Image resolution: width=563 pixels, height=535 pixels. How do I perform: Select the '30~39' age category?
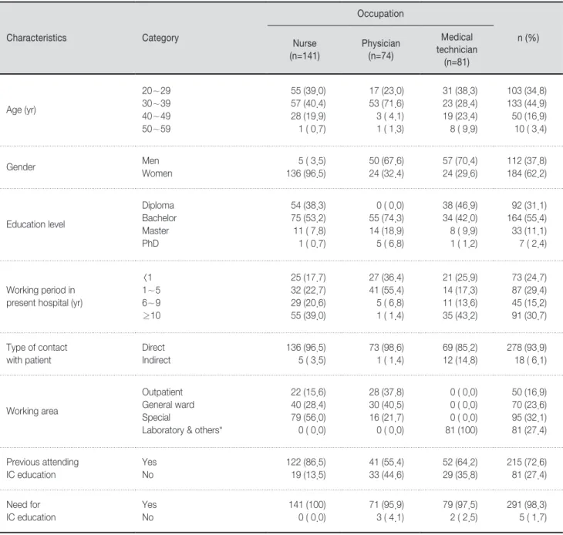157,103
